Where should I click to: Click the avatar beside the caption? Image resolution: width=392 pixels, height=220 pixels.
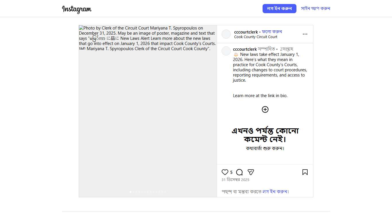(226, 51)
